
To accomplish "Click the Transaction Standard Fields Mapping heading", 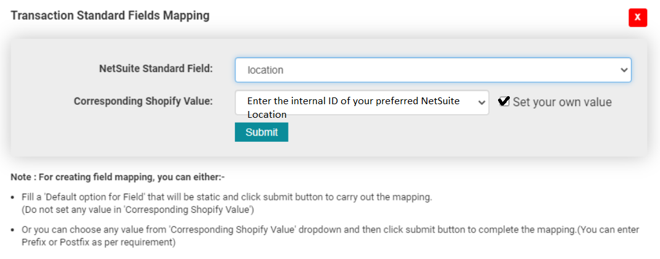I will pos(110,15).
